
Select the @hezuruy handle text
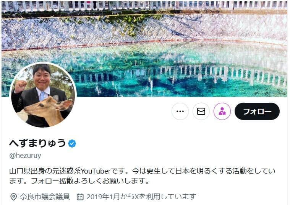25,156
